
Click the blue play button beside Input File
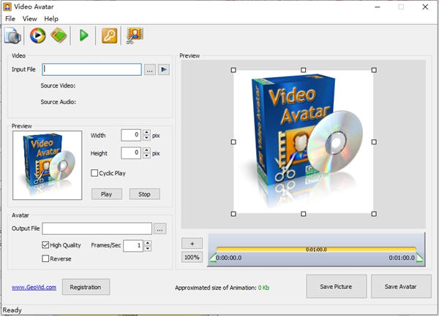click(164, 69)
